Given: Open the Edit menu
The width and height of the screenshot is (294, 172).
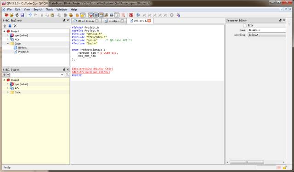Looking at the screenshot, I should [x=17, y=9].
